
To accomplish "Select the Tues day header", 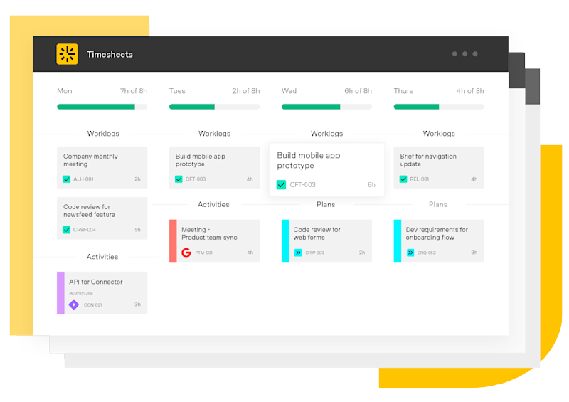I will point(177,91).
